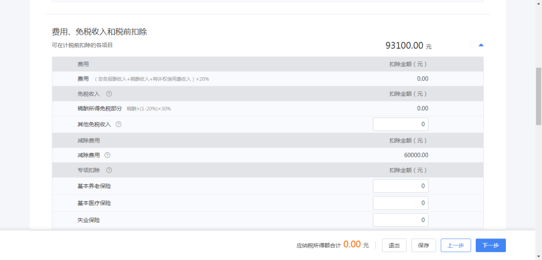
Task: Collapse the 费用、免税收入和税前扣除 section
Action: click(481, 45)
